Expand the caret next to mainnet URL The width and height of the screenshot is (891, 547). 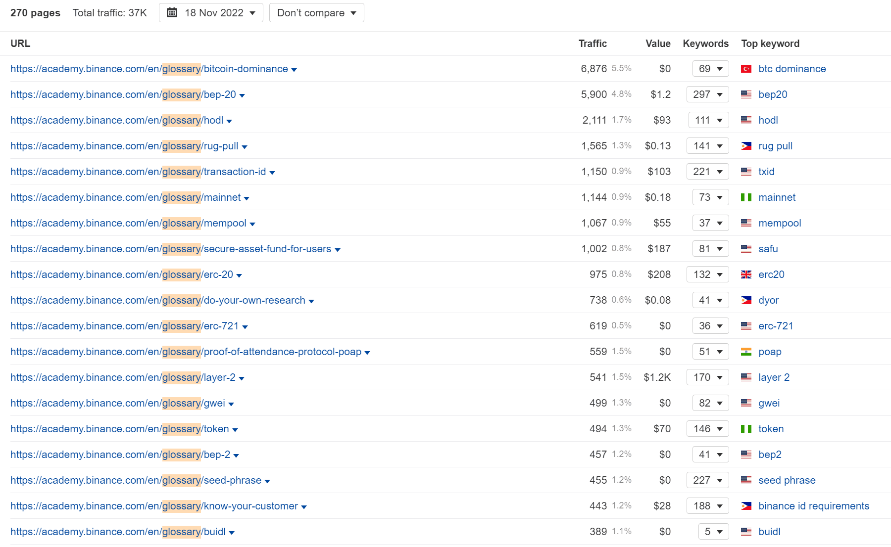point(247,198)
